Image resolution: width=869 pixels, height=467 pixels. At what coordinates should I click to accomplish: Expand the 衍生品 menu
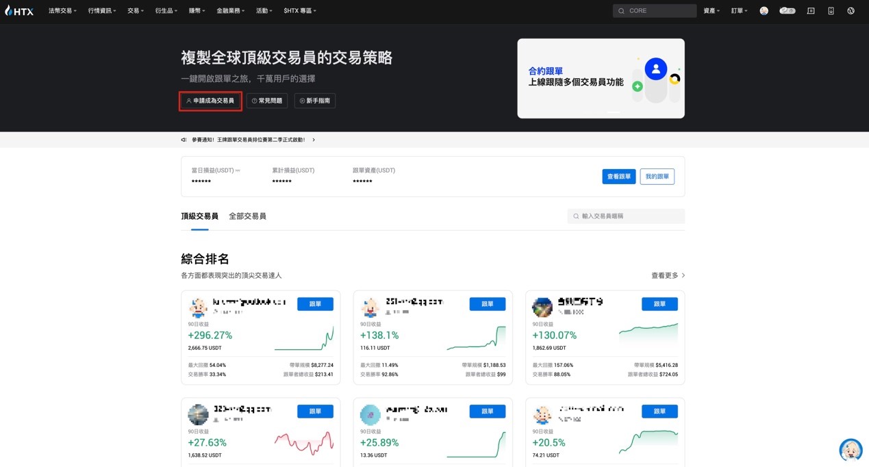tap(166, 11)
